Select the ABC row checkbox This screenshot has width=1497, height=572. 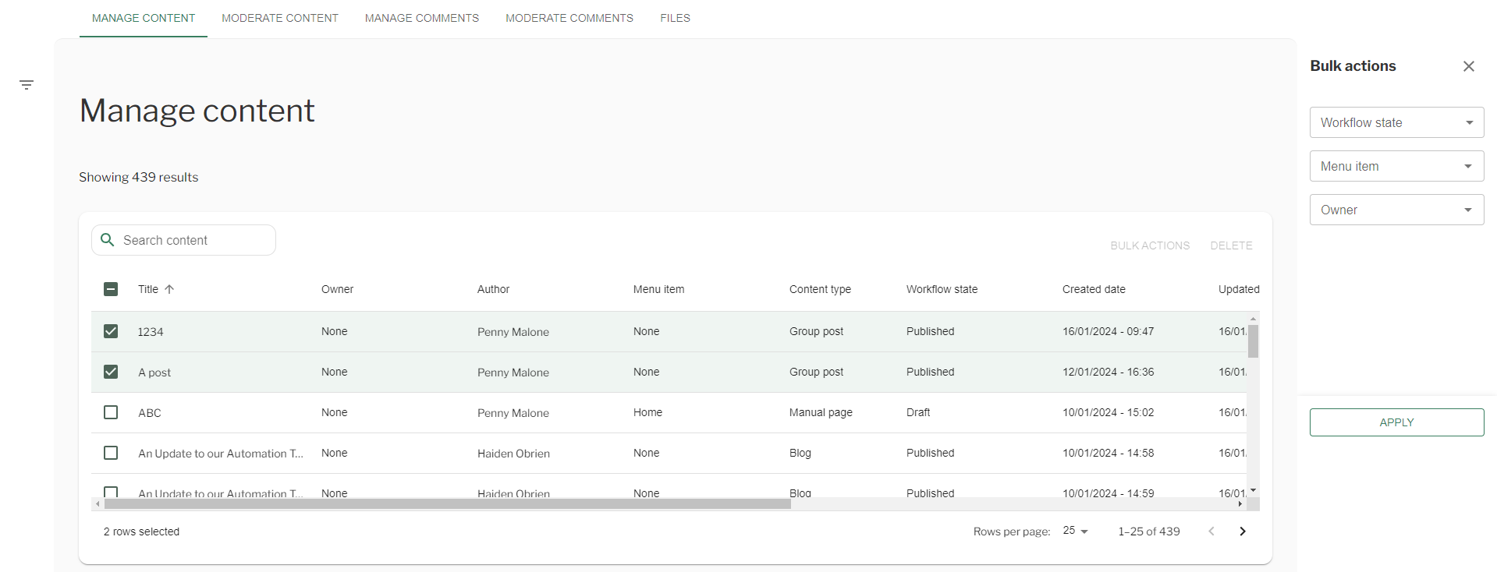(x=111, y=412)
